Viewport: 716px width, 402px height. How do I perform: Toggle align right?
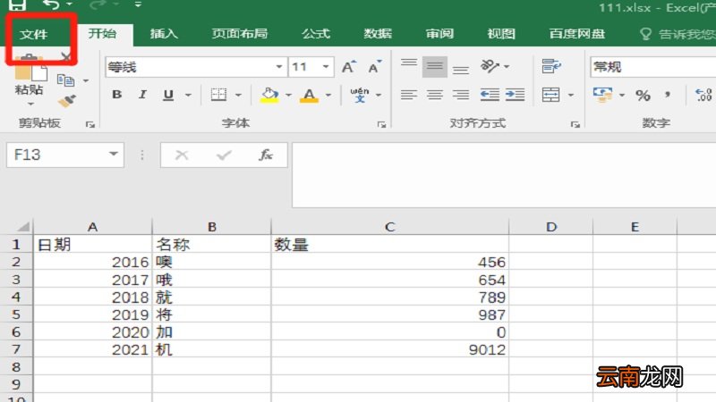pyautogui.click(x=461, y=95)
